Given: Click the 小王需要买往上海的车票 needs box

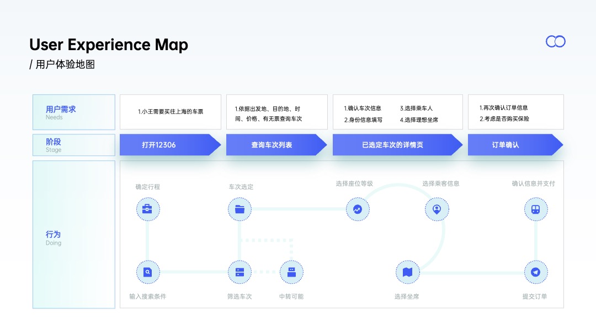Looking at the screenshot, I should pos(171,112).
